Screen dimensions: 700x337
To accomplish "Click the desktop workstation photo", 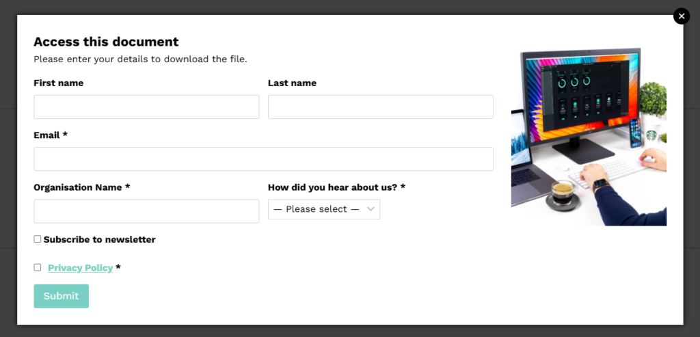I will coord(589,137).
